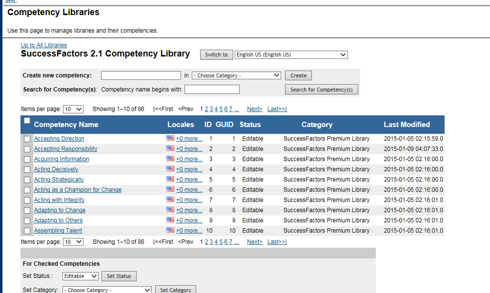Check the Acting Decisively checkbox
Screen dimensions: 490x293
(27, 170)
